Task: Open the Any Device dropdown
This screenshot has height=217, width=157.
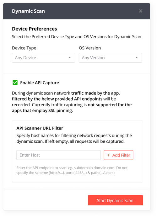Action: click(44, 58)
